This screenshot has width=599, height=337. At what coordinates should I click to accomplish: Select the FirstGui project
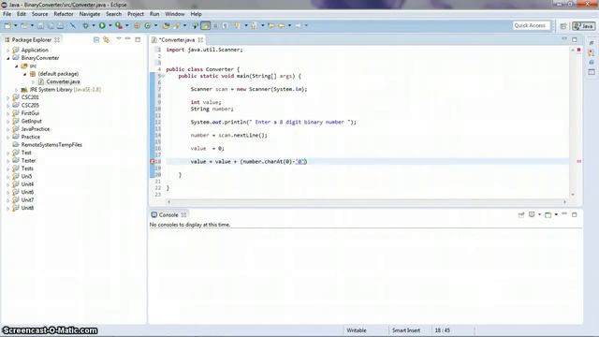click(x=30, y=113)
